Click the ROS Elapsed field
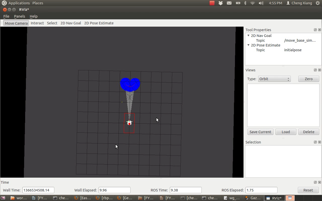 pos(261,190)
